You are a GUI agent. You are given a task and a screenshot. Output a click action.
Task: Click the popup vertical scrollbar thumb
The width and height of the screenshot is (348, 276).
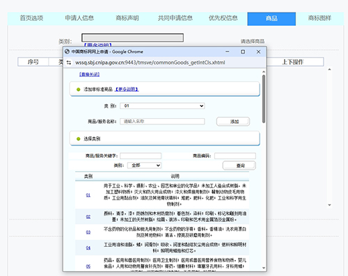click(264, 99)
